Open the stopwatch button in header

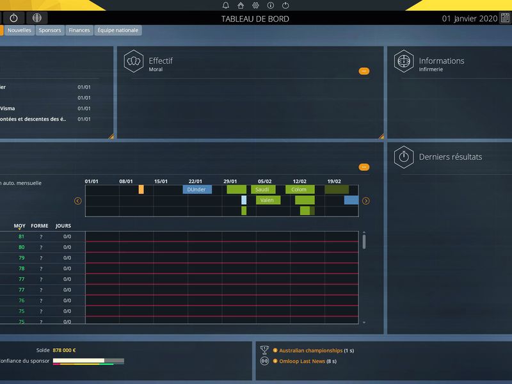(13, 18)
